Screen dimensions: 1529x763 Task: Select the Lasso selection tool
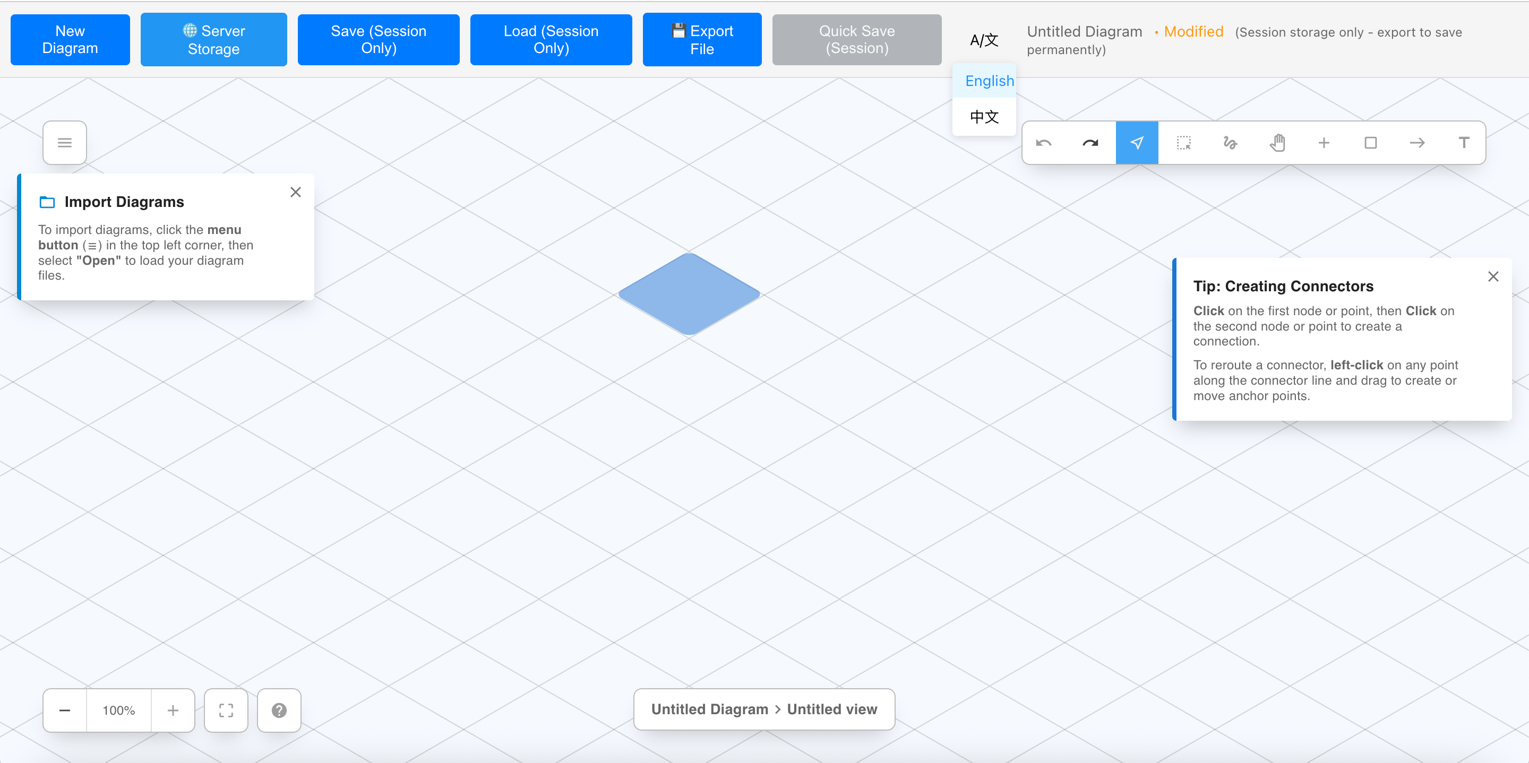coord(1183,143)
